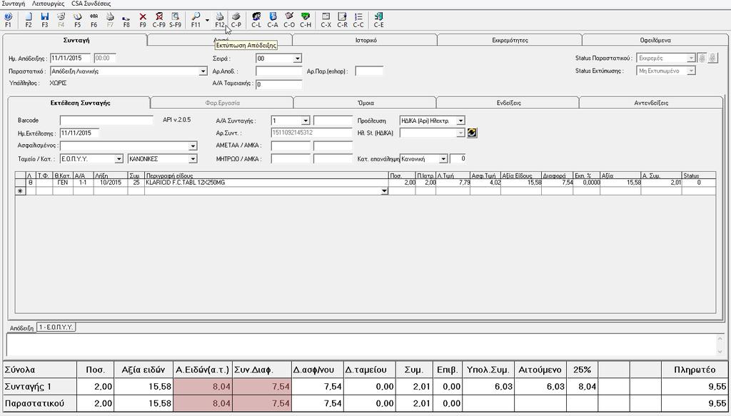Screen dimensions: 731x416
Task: Click the Α/Α Ταμειακής field
Action: click(279, 84)
